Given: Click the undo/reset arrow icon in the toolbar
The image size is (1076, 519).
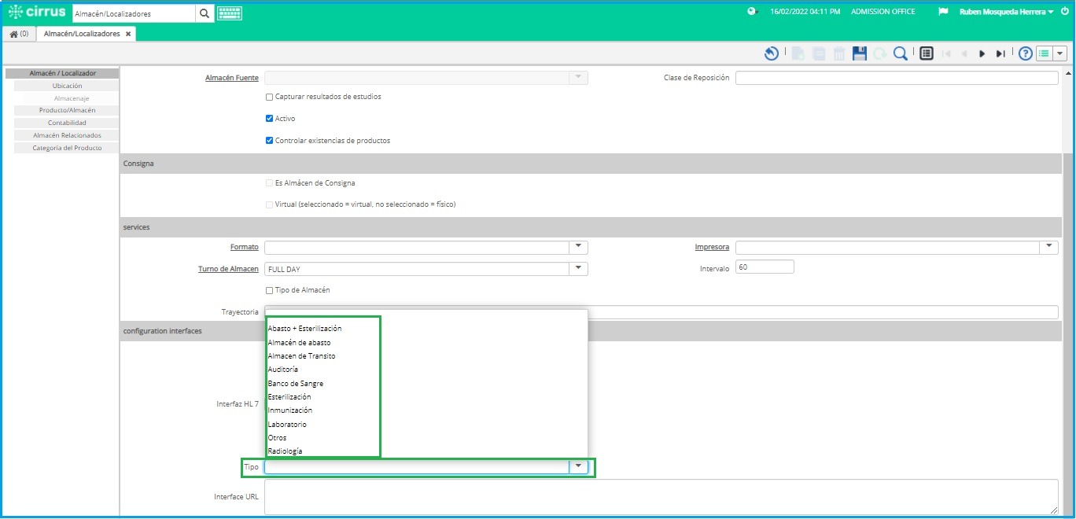Looking at the screenshot, I should coord(771,53).
